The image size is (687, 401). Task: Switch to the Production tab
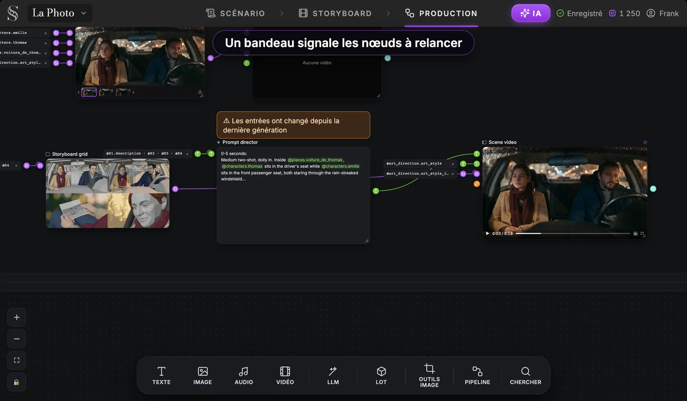(x=441, y=13)
